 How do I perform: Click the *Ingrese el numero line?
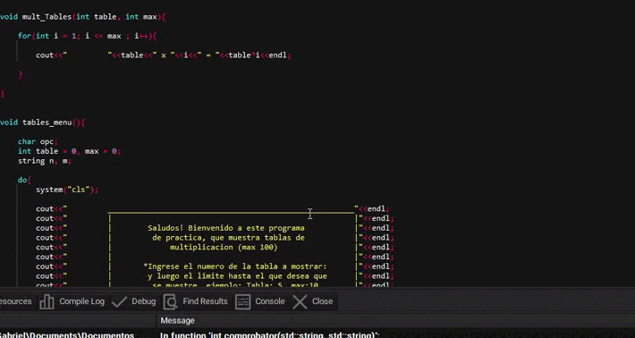[235, 266]
